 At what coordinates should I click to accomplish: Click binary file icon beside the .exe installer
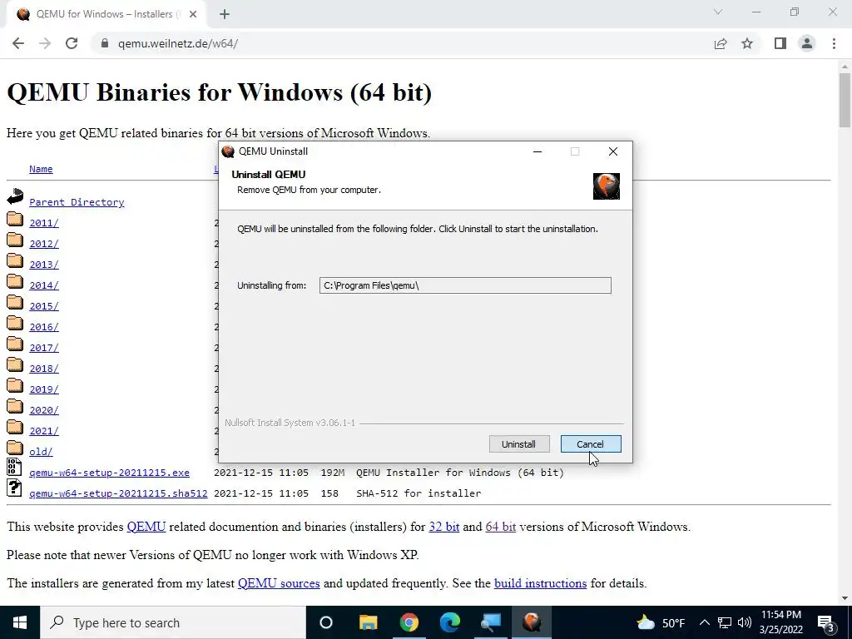14,467
